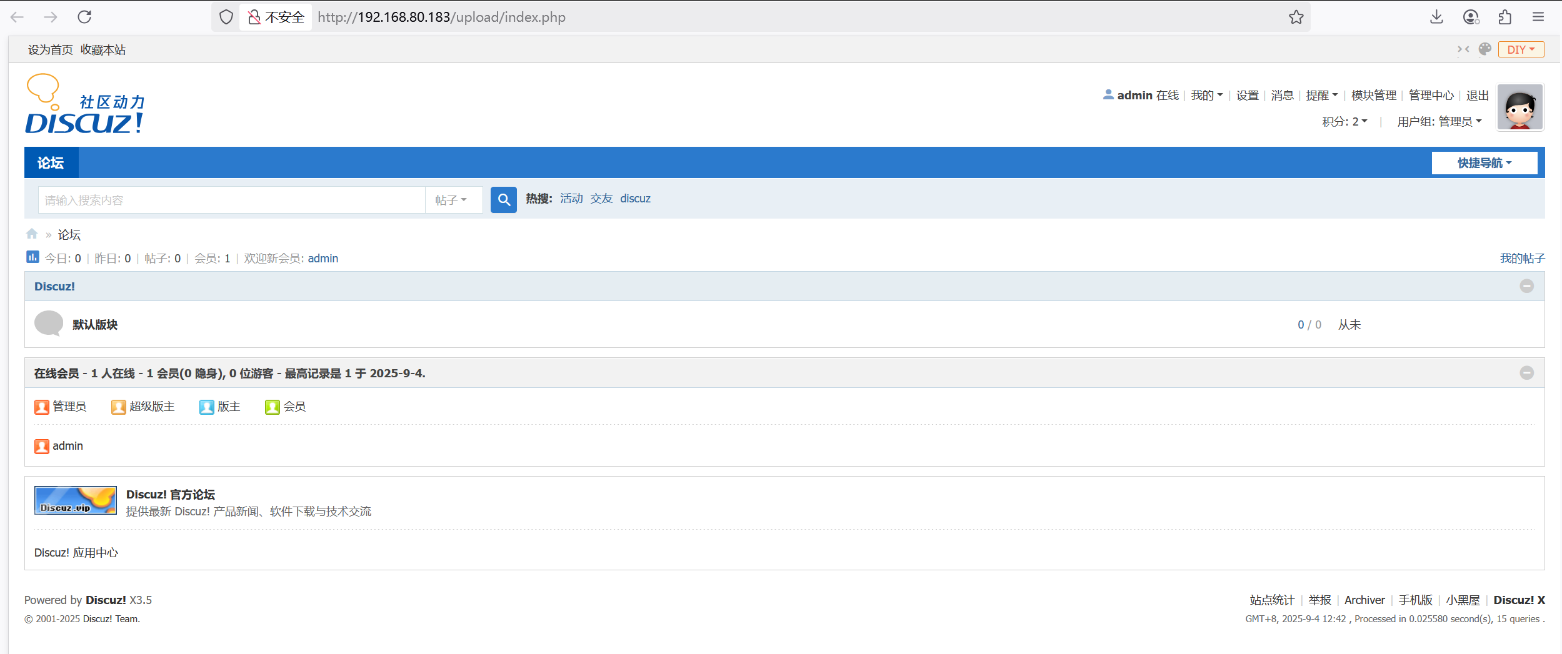Viewport: 1562px width, 654px height.
Task: Click the admin username in header
Action: pos(1134,95)
